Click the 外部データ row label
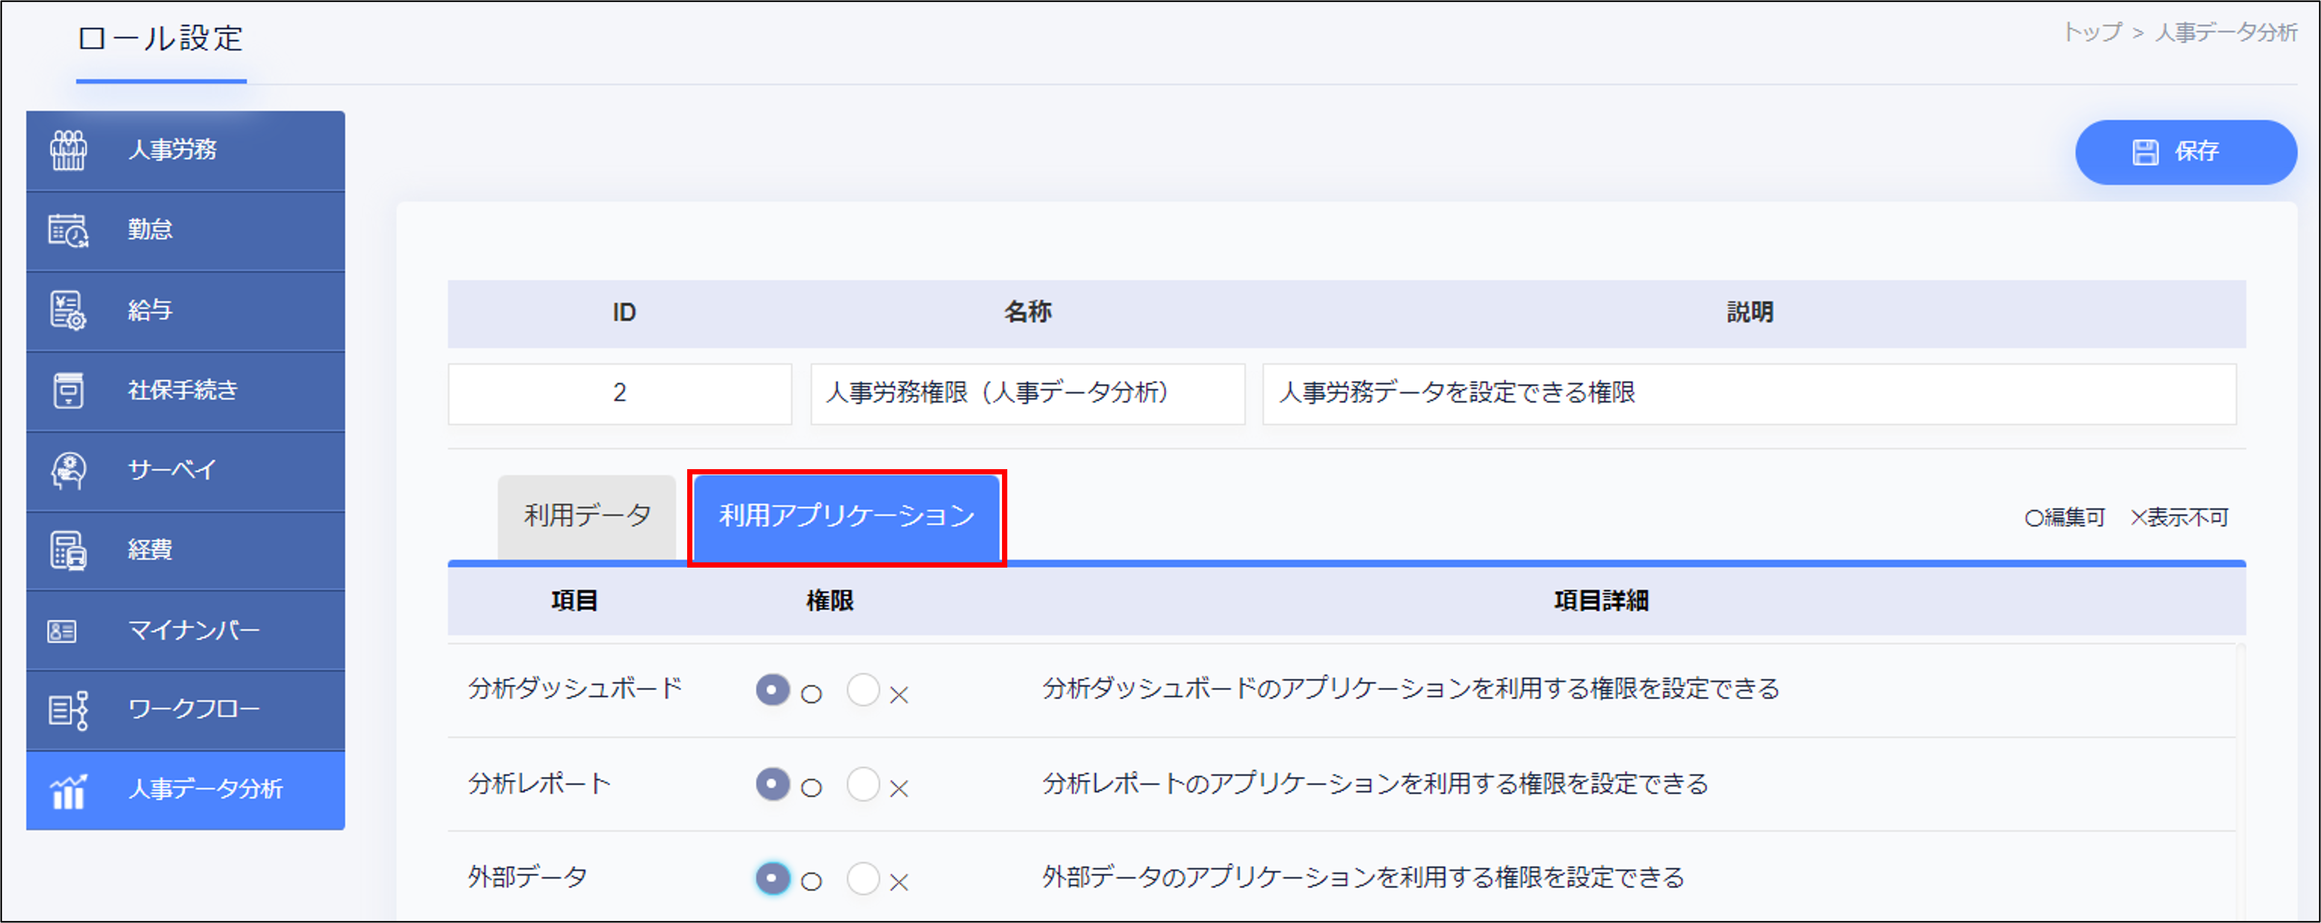Viewport: 2321px width, 923px height. (x=528, y=877)
